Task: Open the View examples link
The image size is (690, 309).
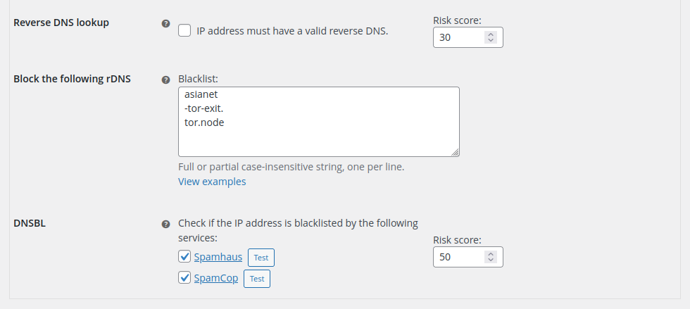Action: coord(212,182)
